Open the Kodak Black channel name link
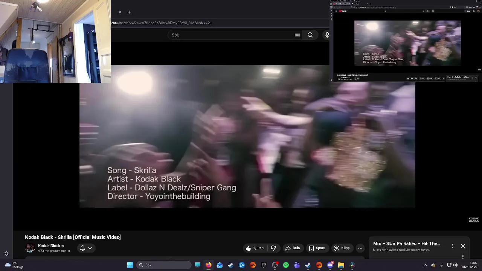The image size is (482, 271). click(49, 246)
